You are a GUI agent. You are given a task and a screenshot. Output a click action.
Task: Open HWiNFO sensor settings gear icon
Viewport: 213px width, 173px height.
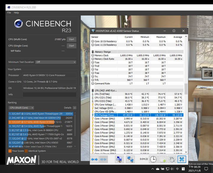[172, 159]
